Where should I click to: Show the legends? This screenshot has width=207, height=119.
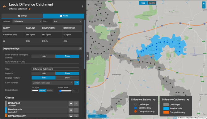pyautogui.click(x=67, y=73)
